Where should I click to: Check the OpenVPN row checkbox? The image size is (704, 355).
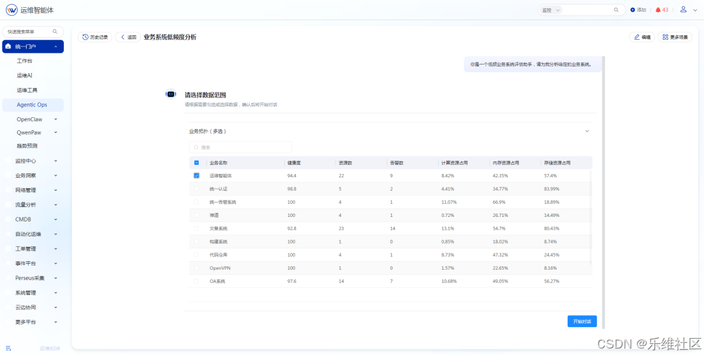tap(197, 268)
